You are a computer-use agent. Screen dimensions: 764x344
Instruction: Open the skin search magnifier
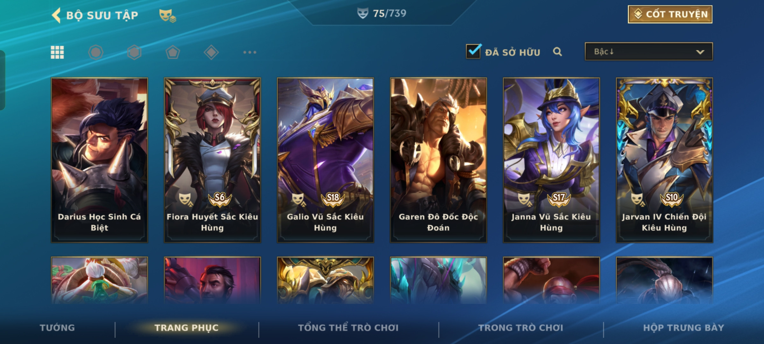557,52
